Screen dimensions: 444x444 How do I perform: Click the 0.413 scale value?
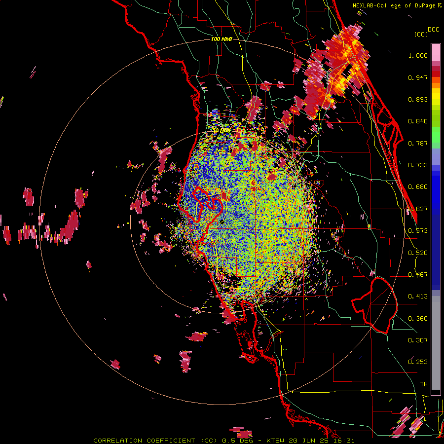click(418, 296)
